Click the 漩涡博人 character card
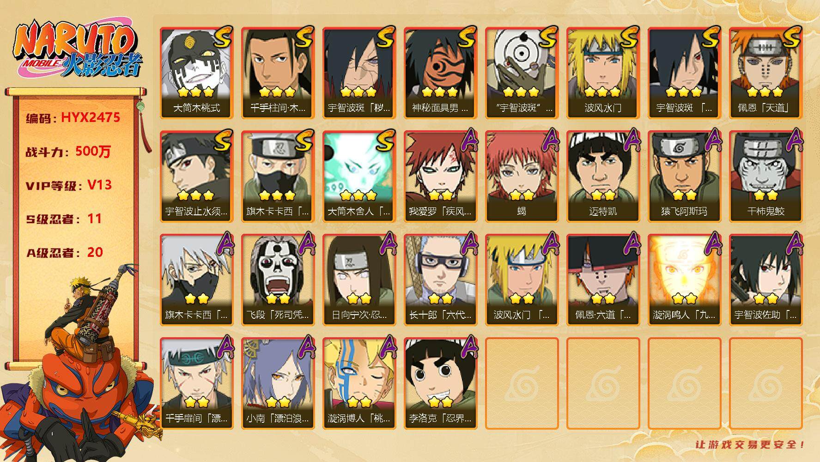 click(x=359, y=383)
